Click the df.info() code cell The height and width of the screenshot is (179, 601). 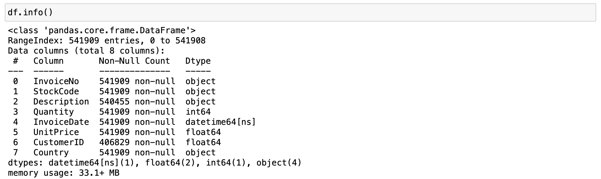coord(300,13)
